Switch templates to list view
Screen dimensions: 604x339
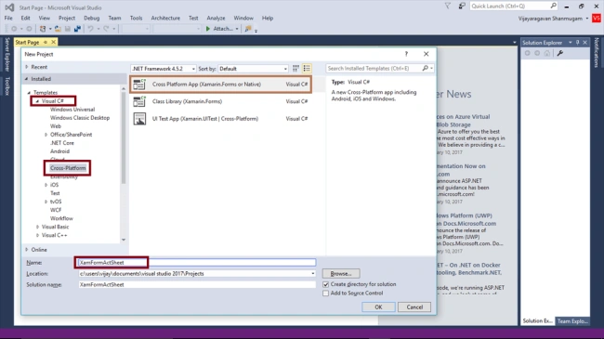(307, 69)
